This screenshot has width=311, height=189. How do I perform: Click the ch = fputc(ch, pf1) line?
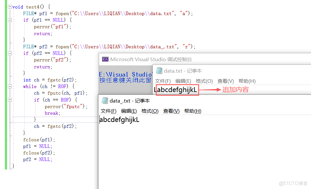[61, 93]
